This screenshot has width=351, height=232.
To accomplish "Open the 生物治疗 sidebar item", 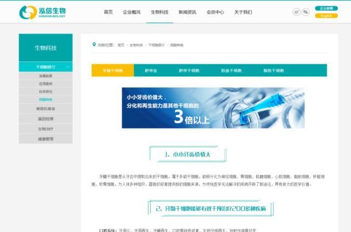I will tap(46, 129).
